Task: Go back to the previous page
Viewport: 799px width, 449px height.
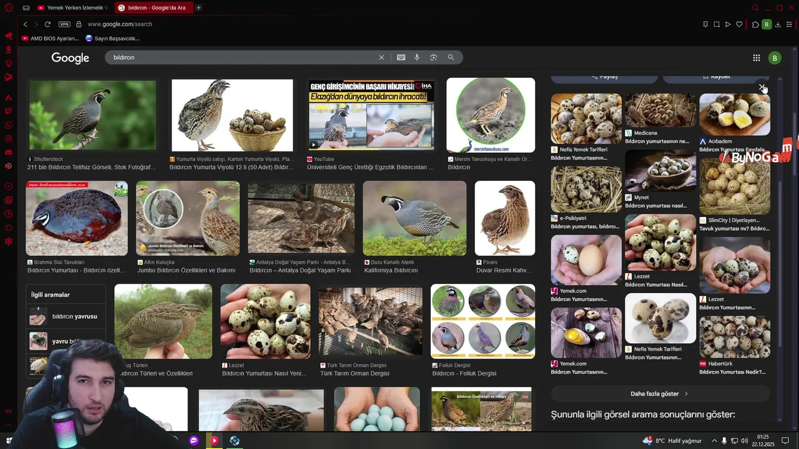Action: tap(26, 24)
